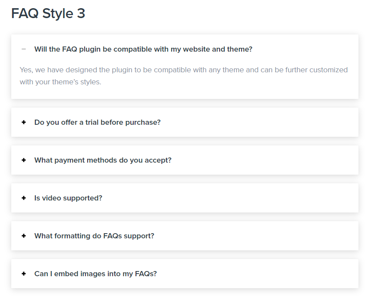Click plus icon beside FAQ formatting question
368x299 pixels.
coord(24,236)
